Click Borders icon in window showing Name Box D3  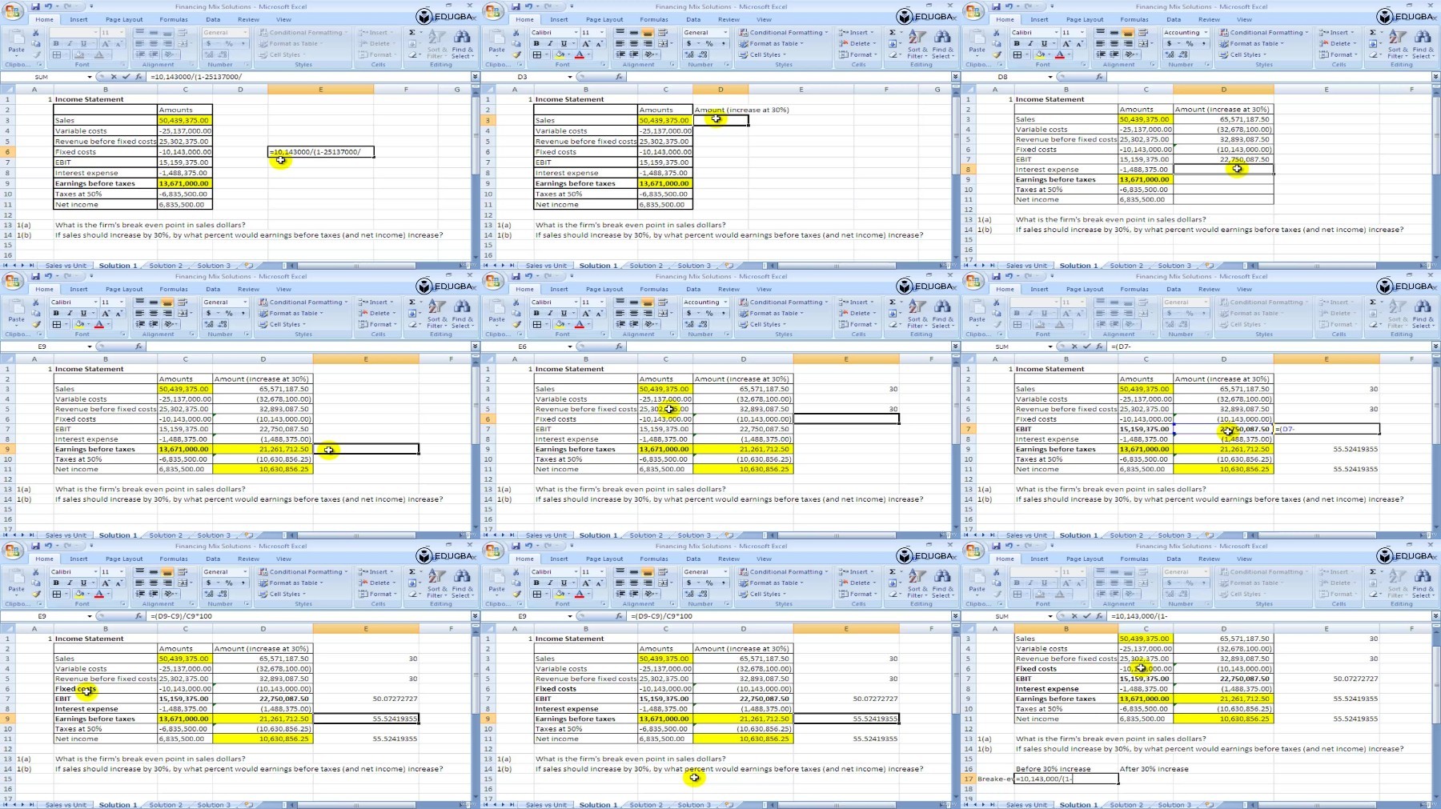[537, 55]
